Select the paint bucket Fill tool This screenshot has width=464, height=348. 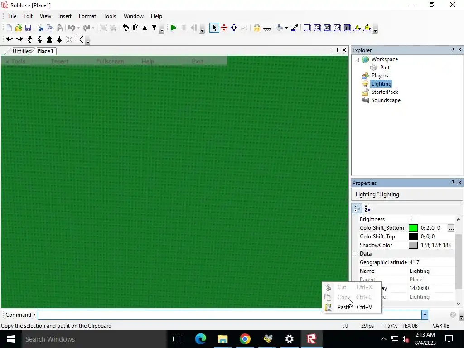[279, 28]
